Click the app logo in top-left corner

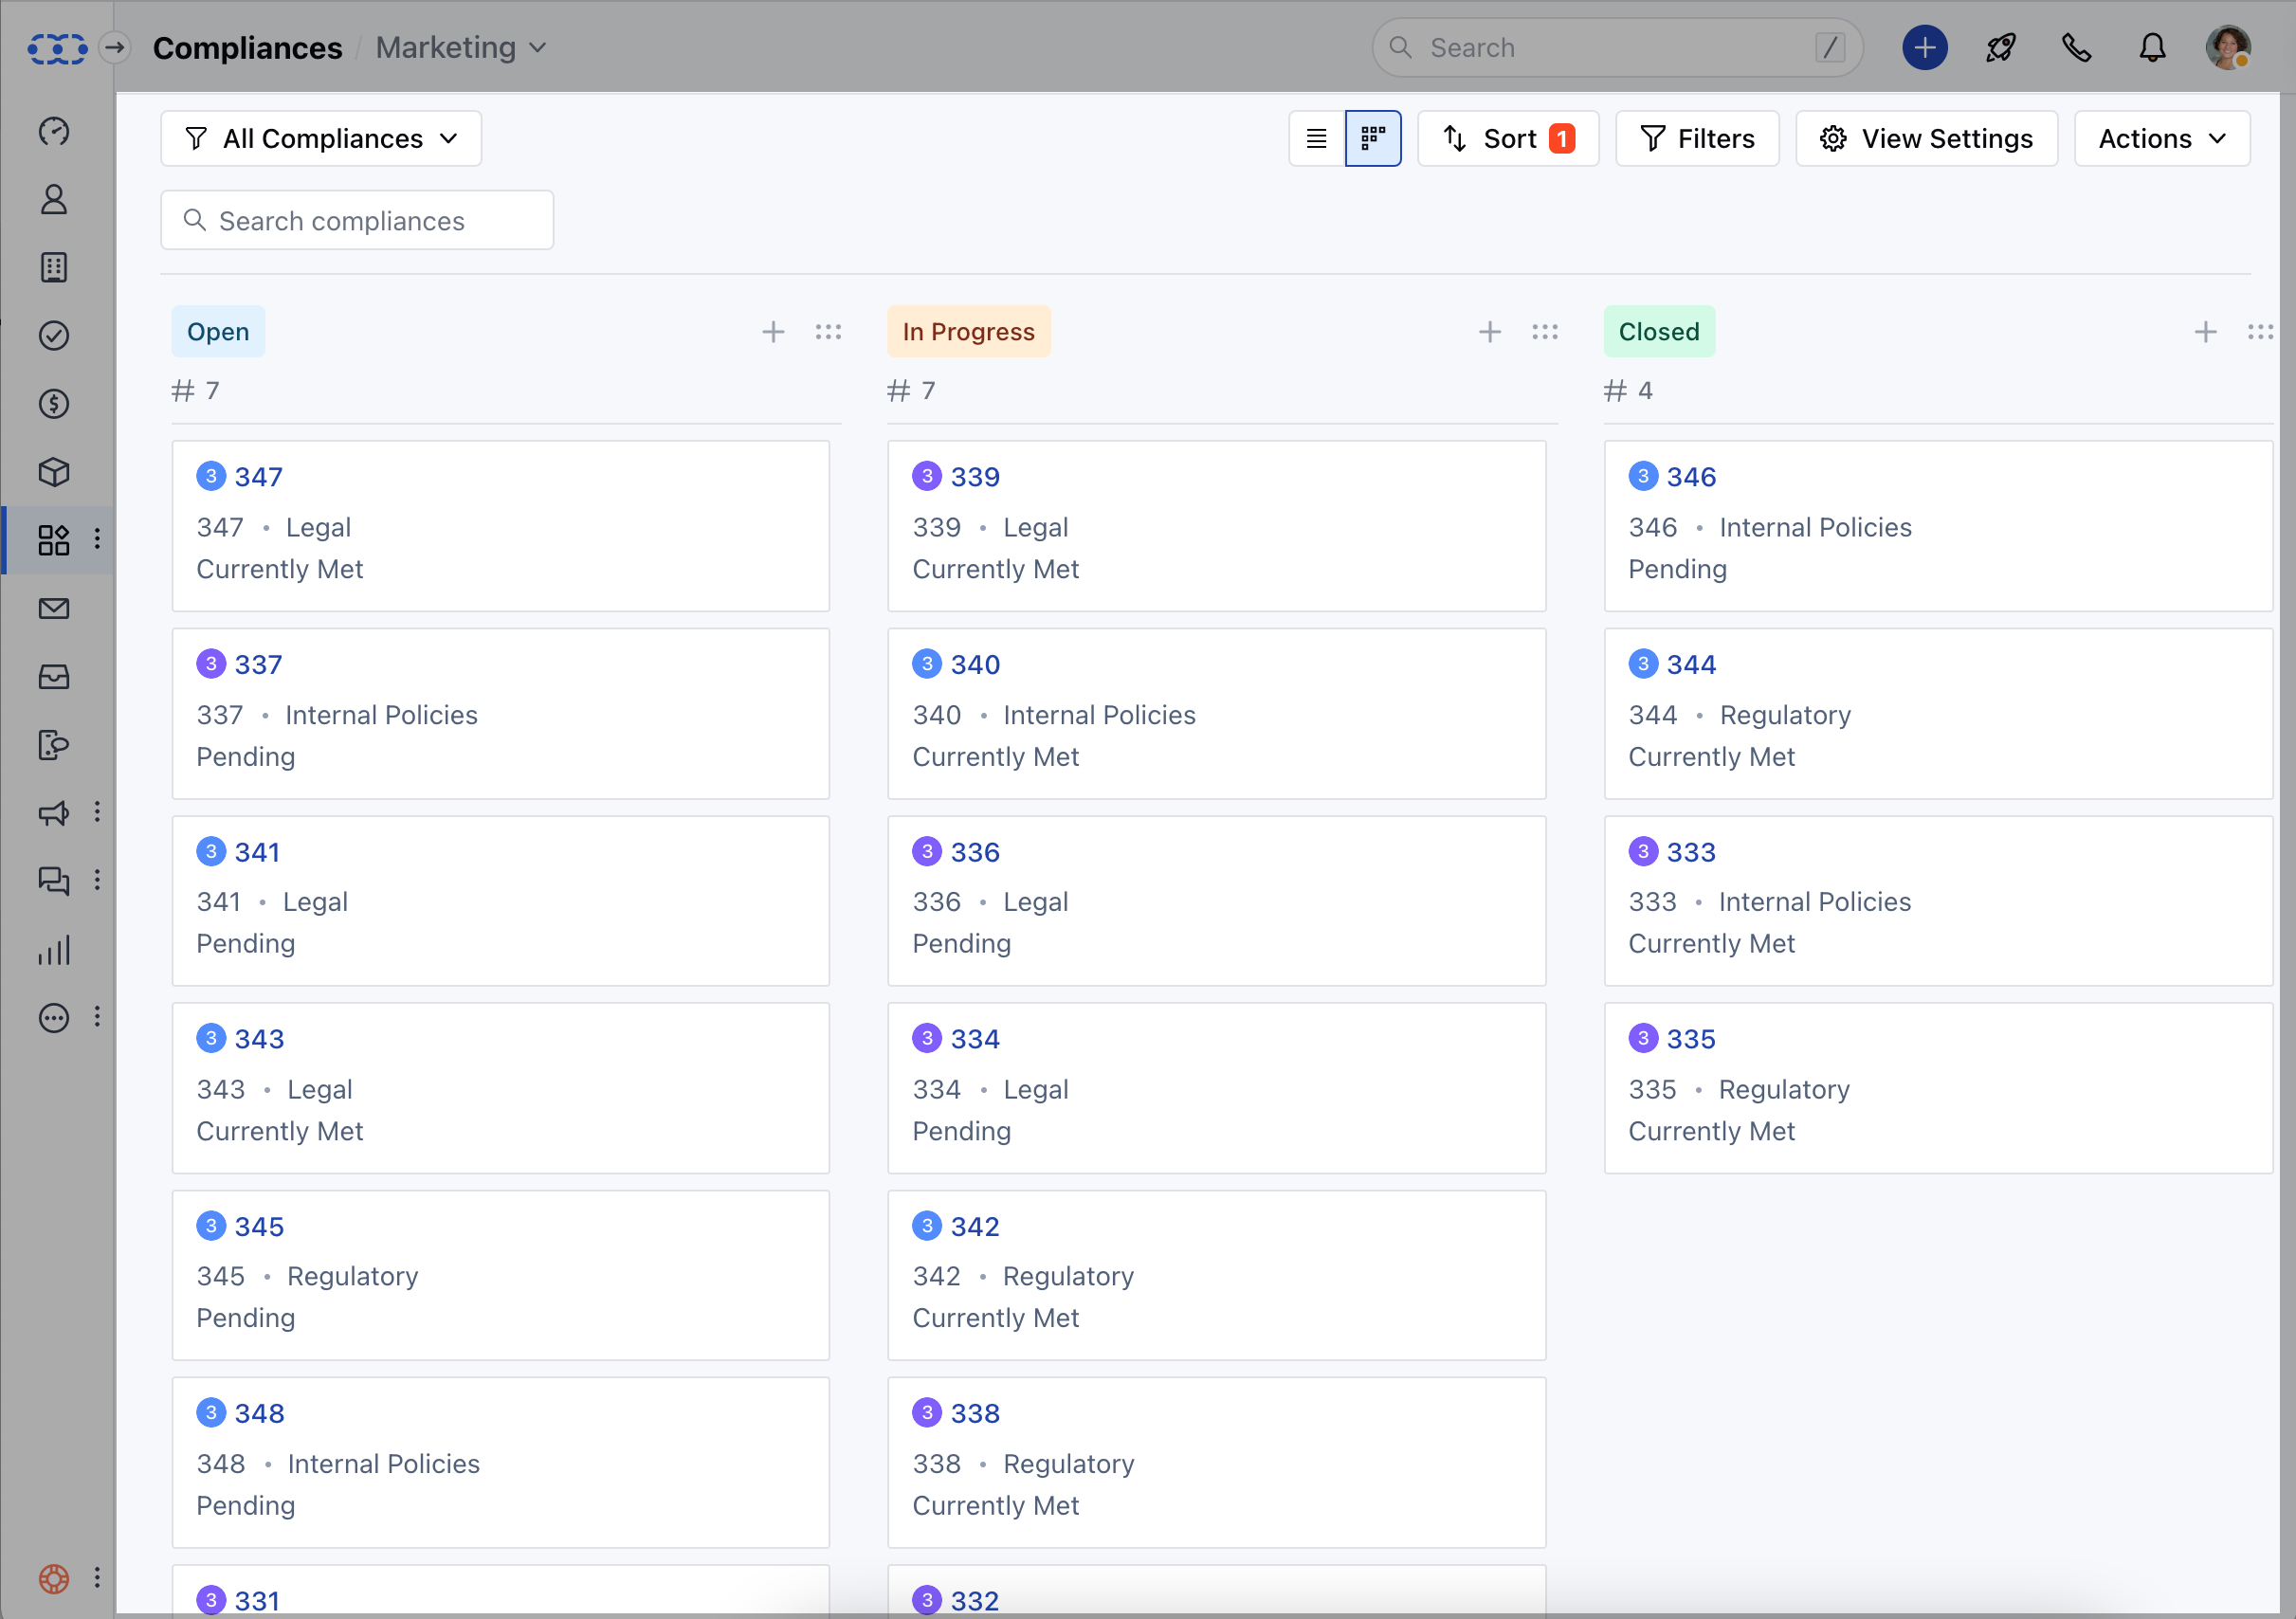tap(57, 48)
